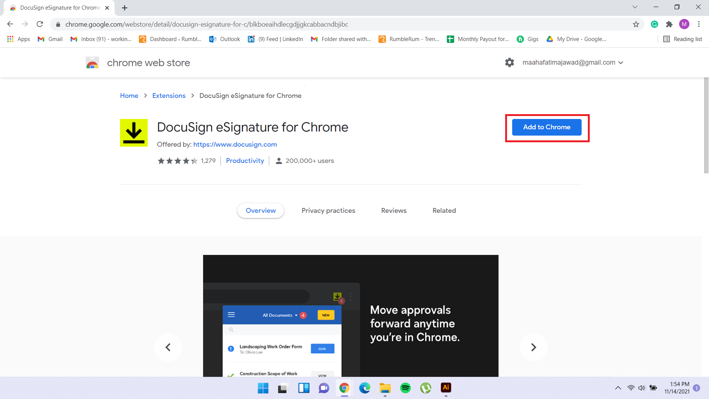
Task: Open a new browser tab
Action: pyautogui.click(x=124, y=8)
